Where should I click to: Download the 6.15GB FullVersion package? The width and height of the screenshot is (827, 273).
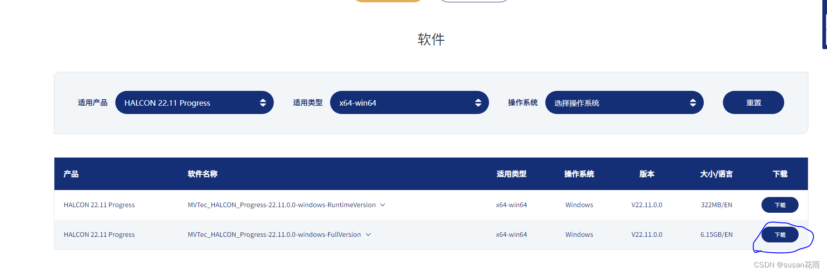[780, 235]
